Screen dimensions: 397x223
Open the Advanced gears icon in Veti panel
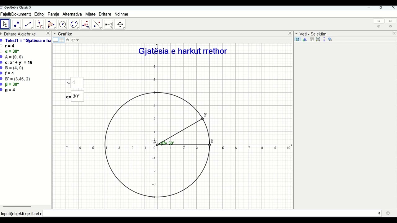[x=330, y=39]
